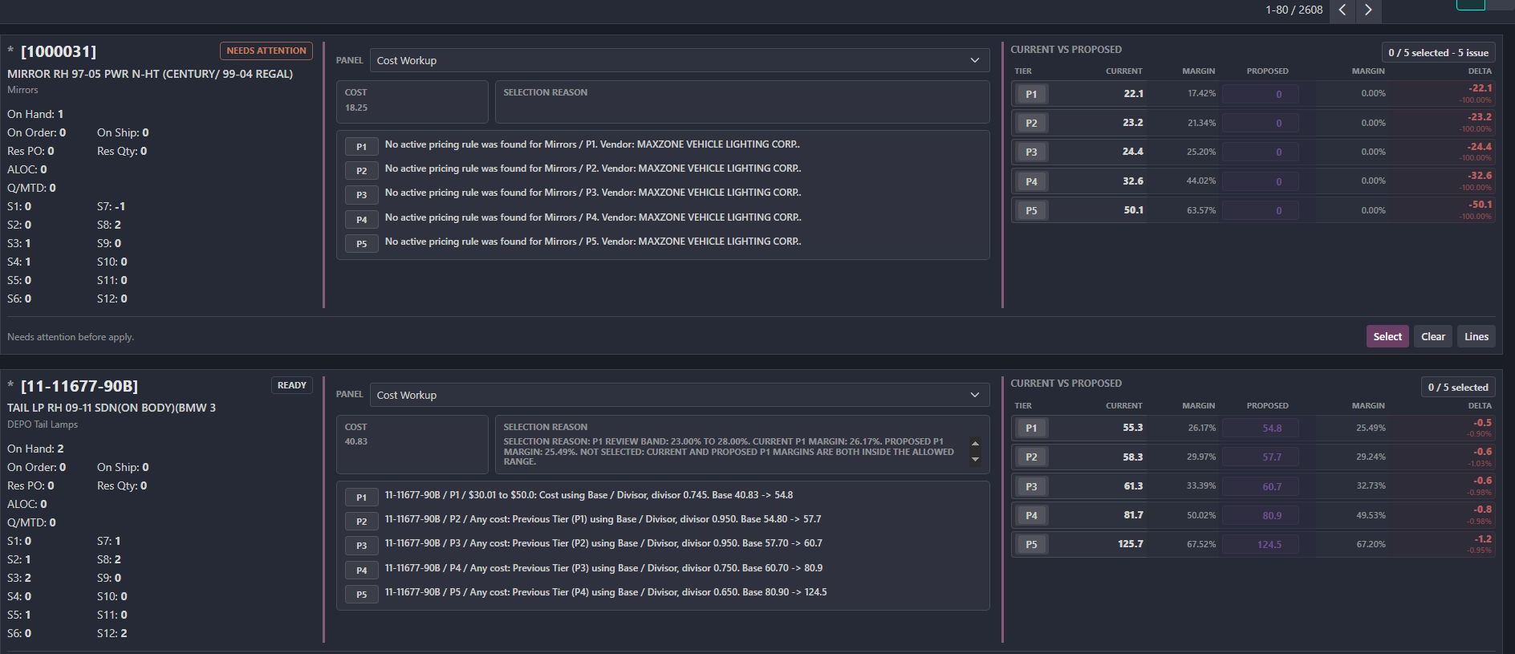
Task: Click the 'MIRROR RH 97-05 PWR N-HT' description
Action: (150, 74)
